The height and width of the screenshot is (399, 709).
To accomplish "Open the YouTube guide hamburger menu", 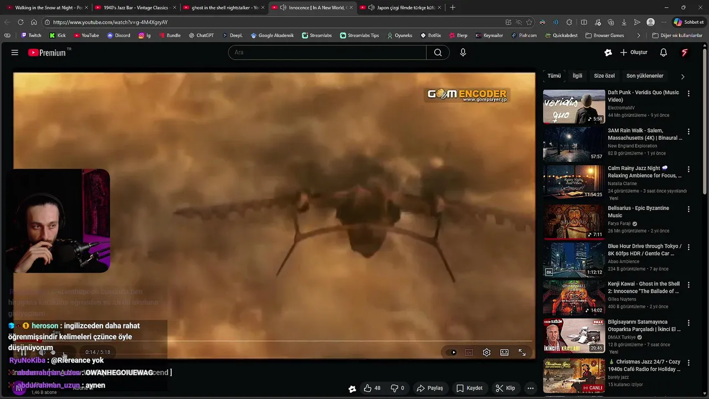I will tap(15, 53).
